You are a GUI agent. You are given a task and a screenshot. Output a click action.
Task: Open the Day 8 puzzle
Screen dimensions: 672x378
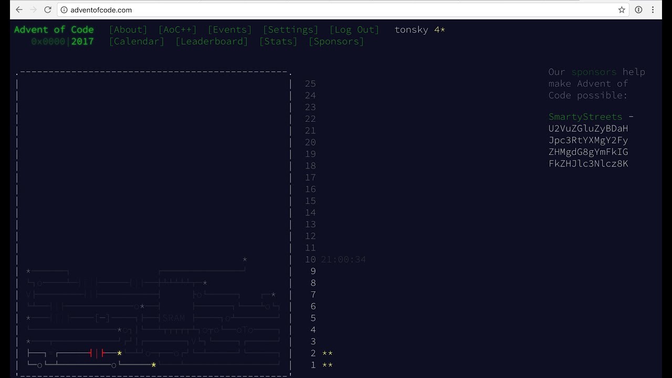pyautogui.click(x=313, y=283)
